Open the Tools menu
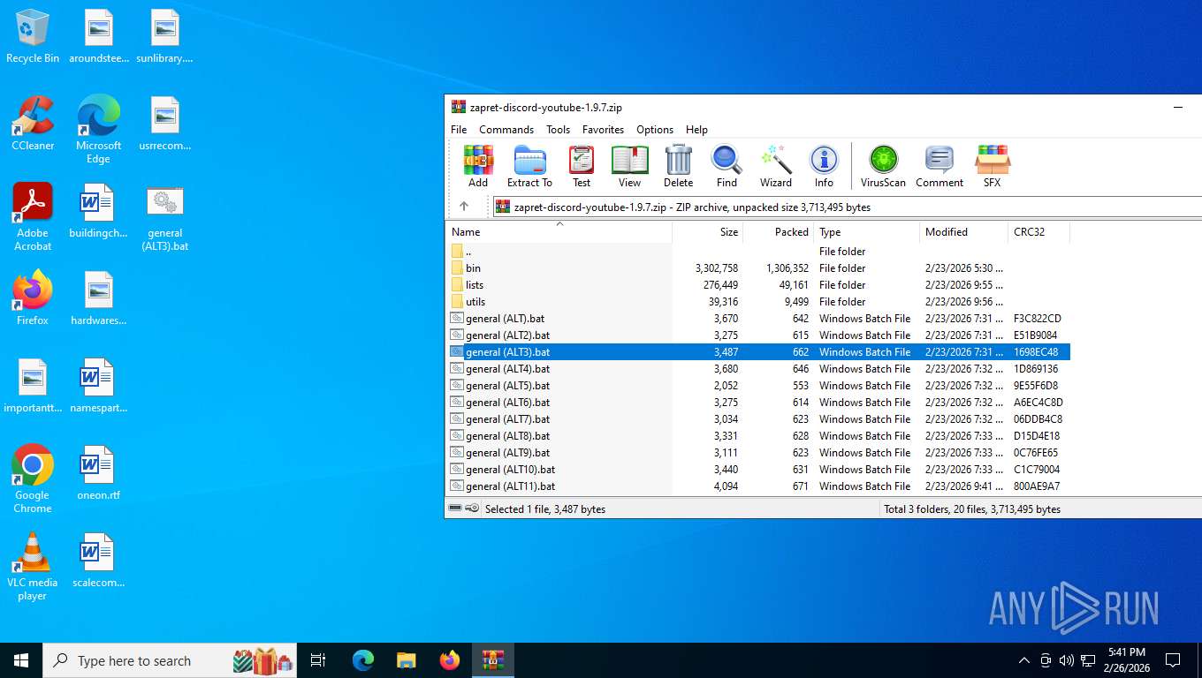1202x678 pixels. tap(558, 130)
